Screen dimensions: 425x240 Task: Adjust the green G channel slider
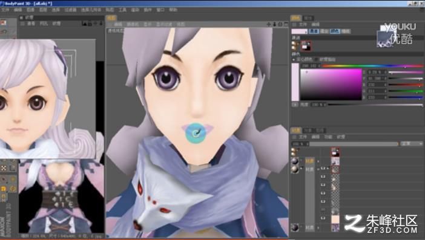(x=406, y=91)
